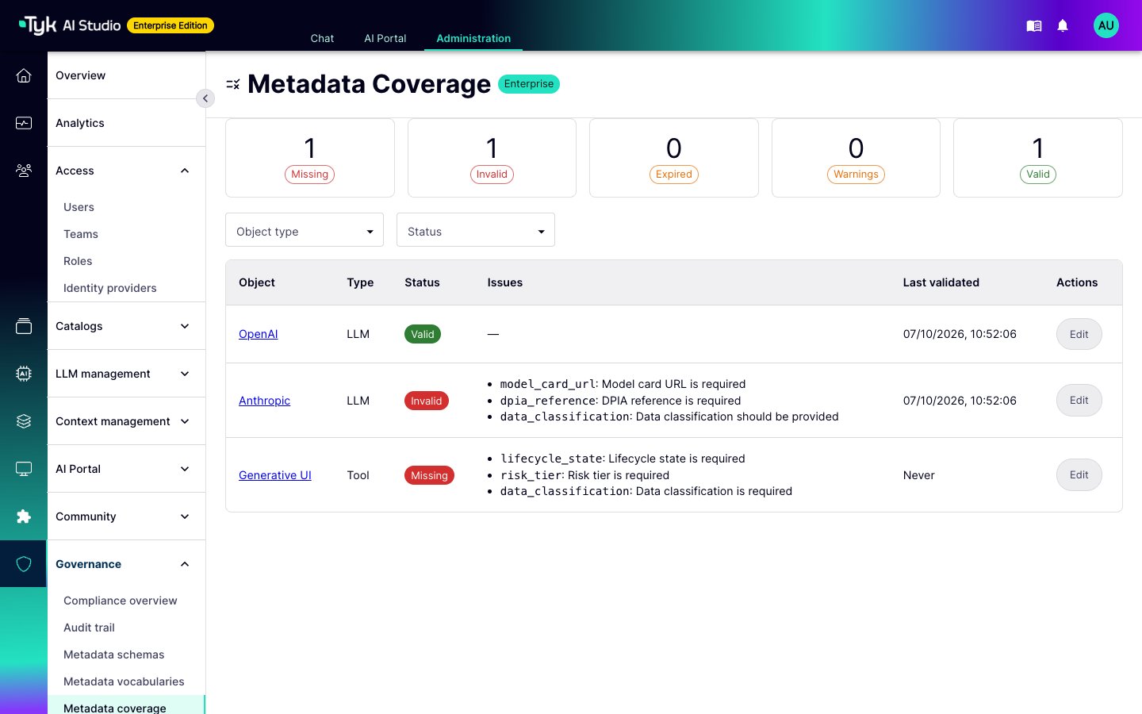This screenshot has height=714, width=1142.
Task: Click the Catalogs stack icon
Action: (x=24, y=326)
